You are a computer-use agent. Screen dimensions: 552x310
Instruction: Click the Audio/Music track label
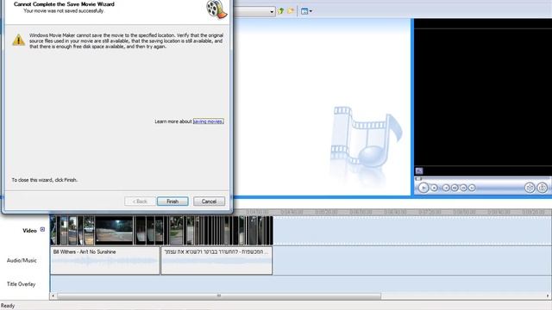(22, 260)
